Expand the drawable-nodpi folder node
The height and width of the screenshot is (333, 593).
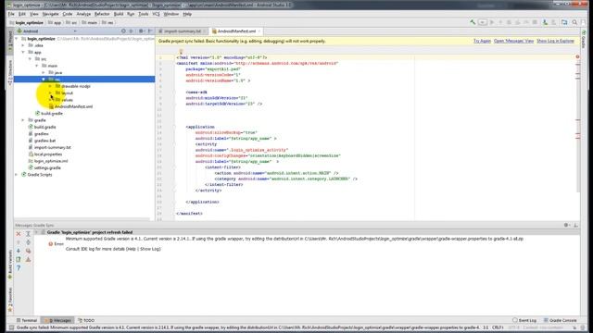pyautogui.click(x=50, y=86)
